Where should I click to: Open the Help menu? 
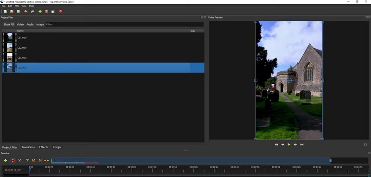point(32,6)
